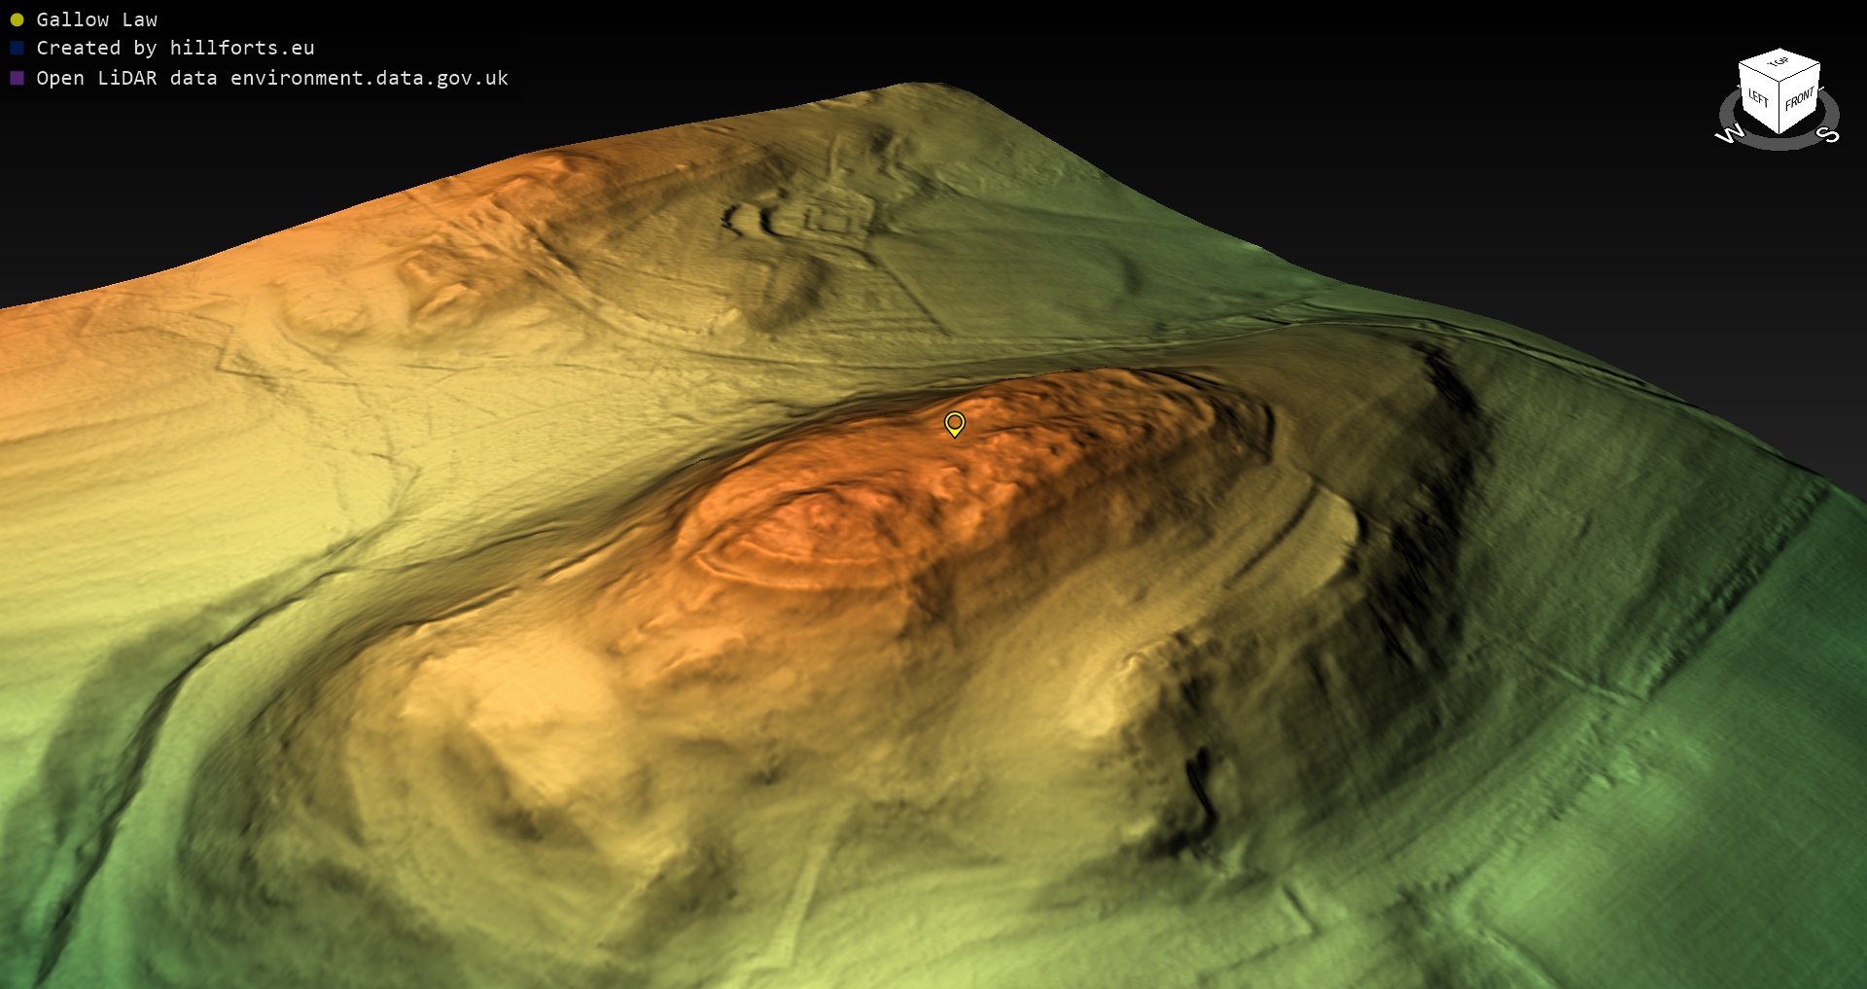This screenshot has width=1867, height=989.
Task: Click the cube corner where three faces meet
Action: [x=1779, y=83]
